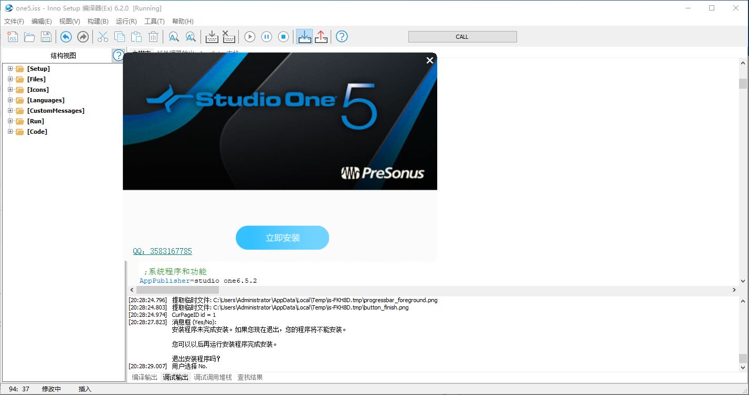
Task: Expand the [Files] tree node
Action: [x=9, y=79]
